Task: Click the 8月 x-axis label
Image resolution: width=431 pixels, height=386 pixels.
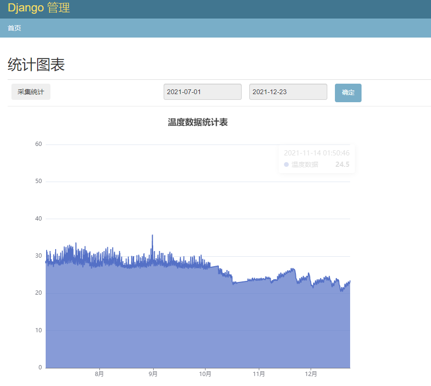Action: click(x=99, y=374)
